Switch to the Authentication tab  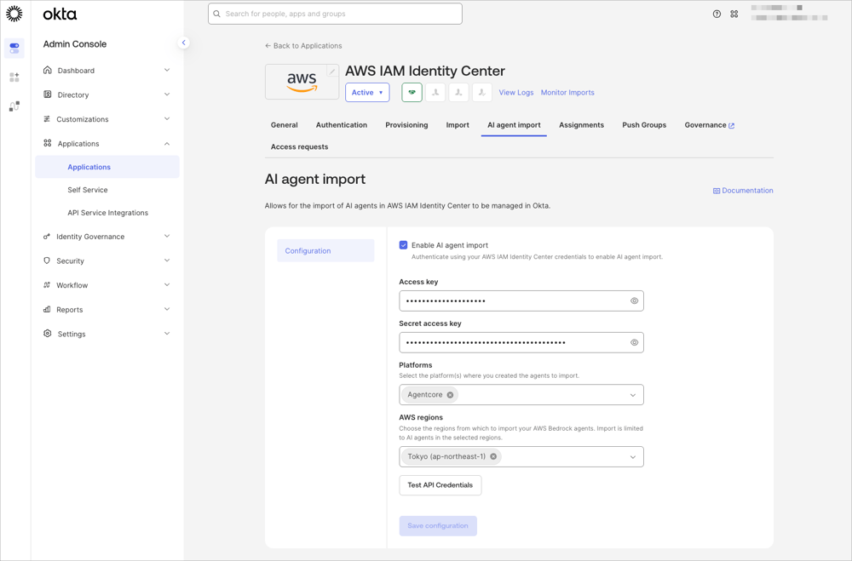point(342,125)
